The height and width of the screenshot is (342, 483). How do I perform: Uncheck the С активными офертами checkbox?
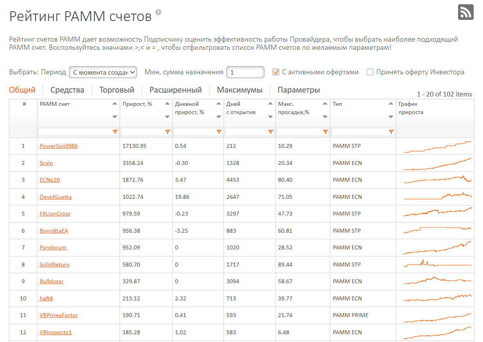(x=276, y=72)
